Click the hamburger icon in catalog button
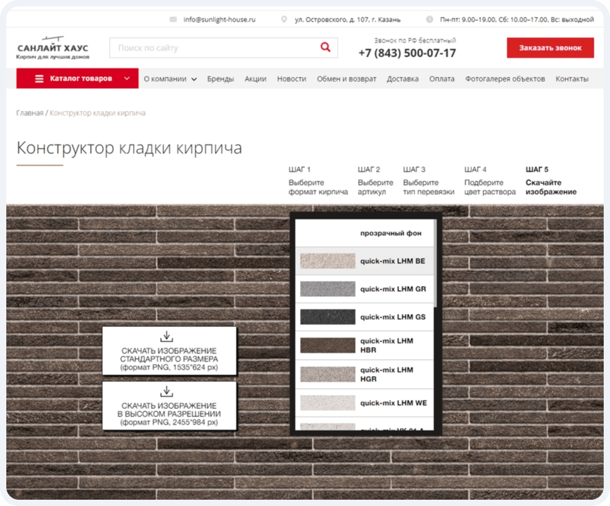The image size is (610, 506). pos(39,79)
